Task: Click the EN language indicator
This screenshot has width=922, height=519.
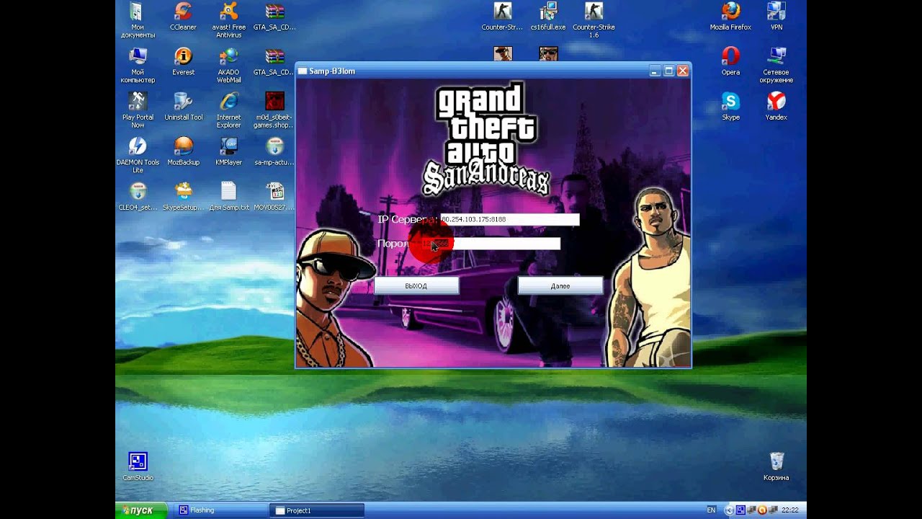Action: click(711, 510)
